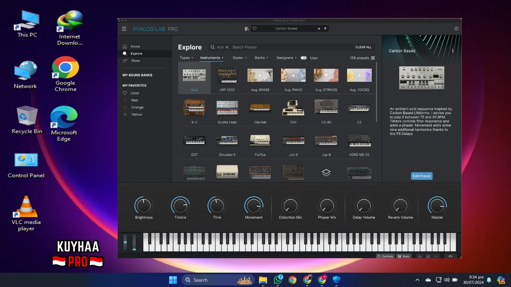
Task: Open the history list icon in the status bar
Action: pos(428,256)
